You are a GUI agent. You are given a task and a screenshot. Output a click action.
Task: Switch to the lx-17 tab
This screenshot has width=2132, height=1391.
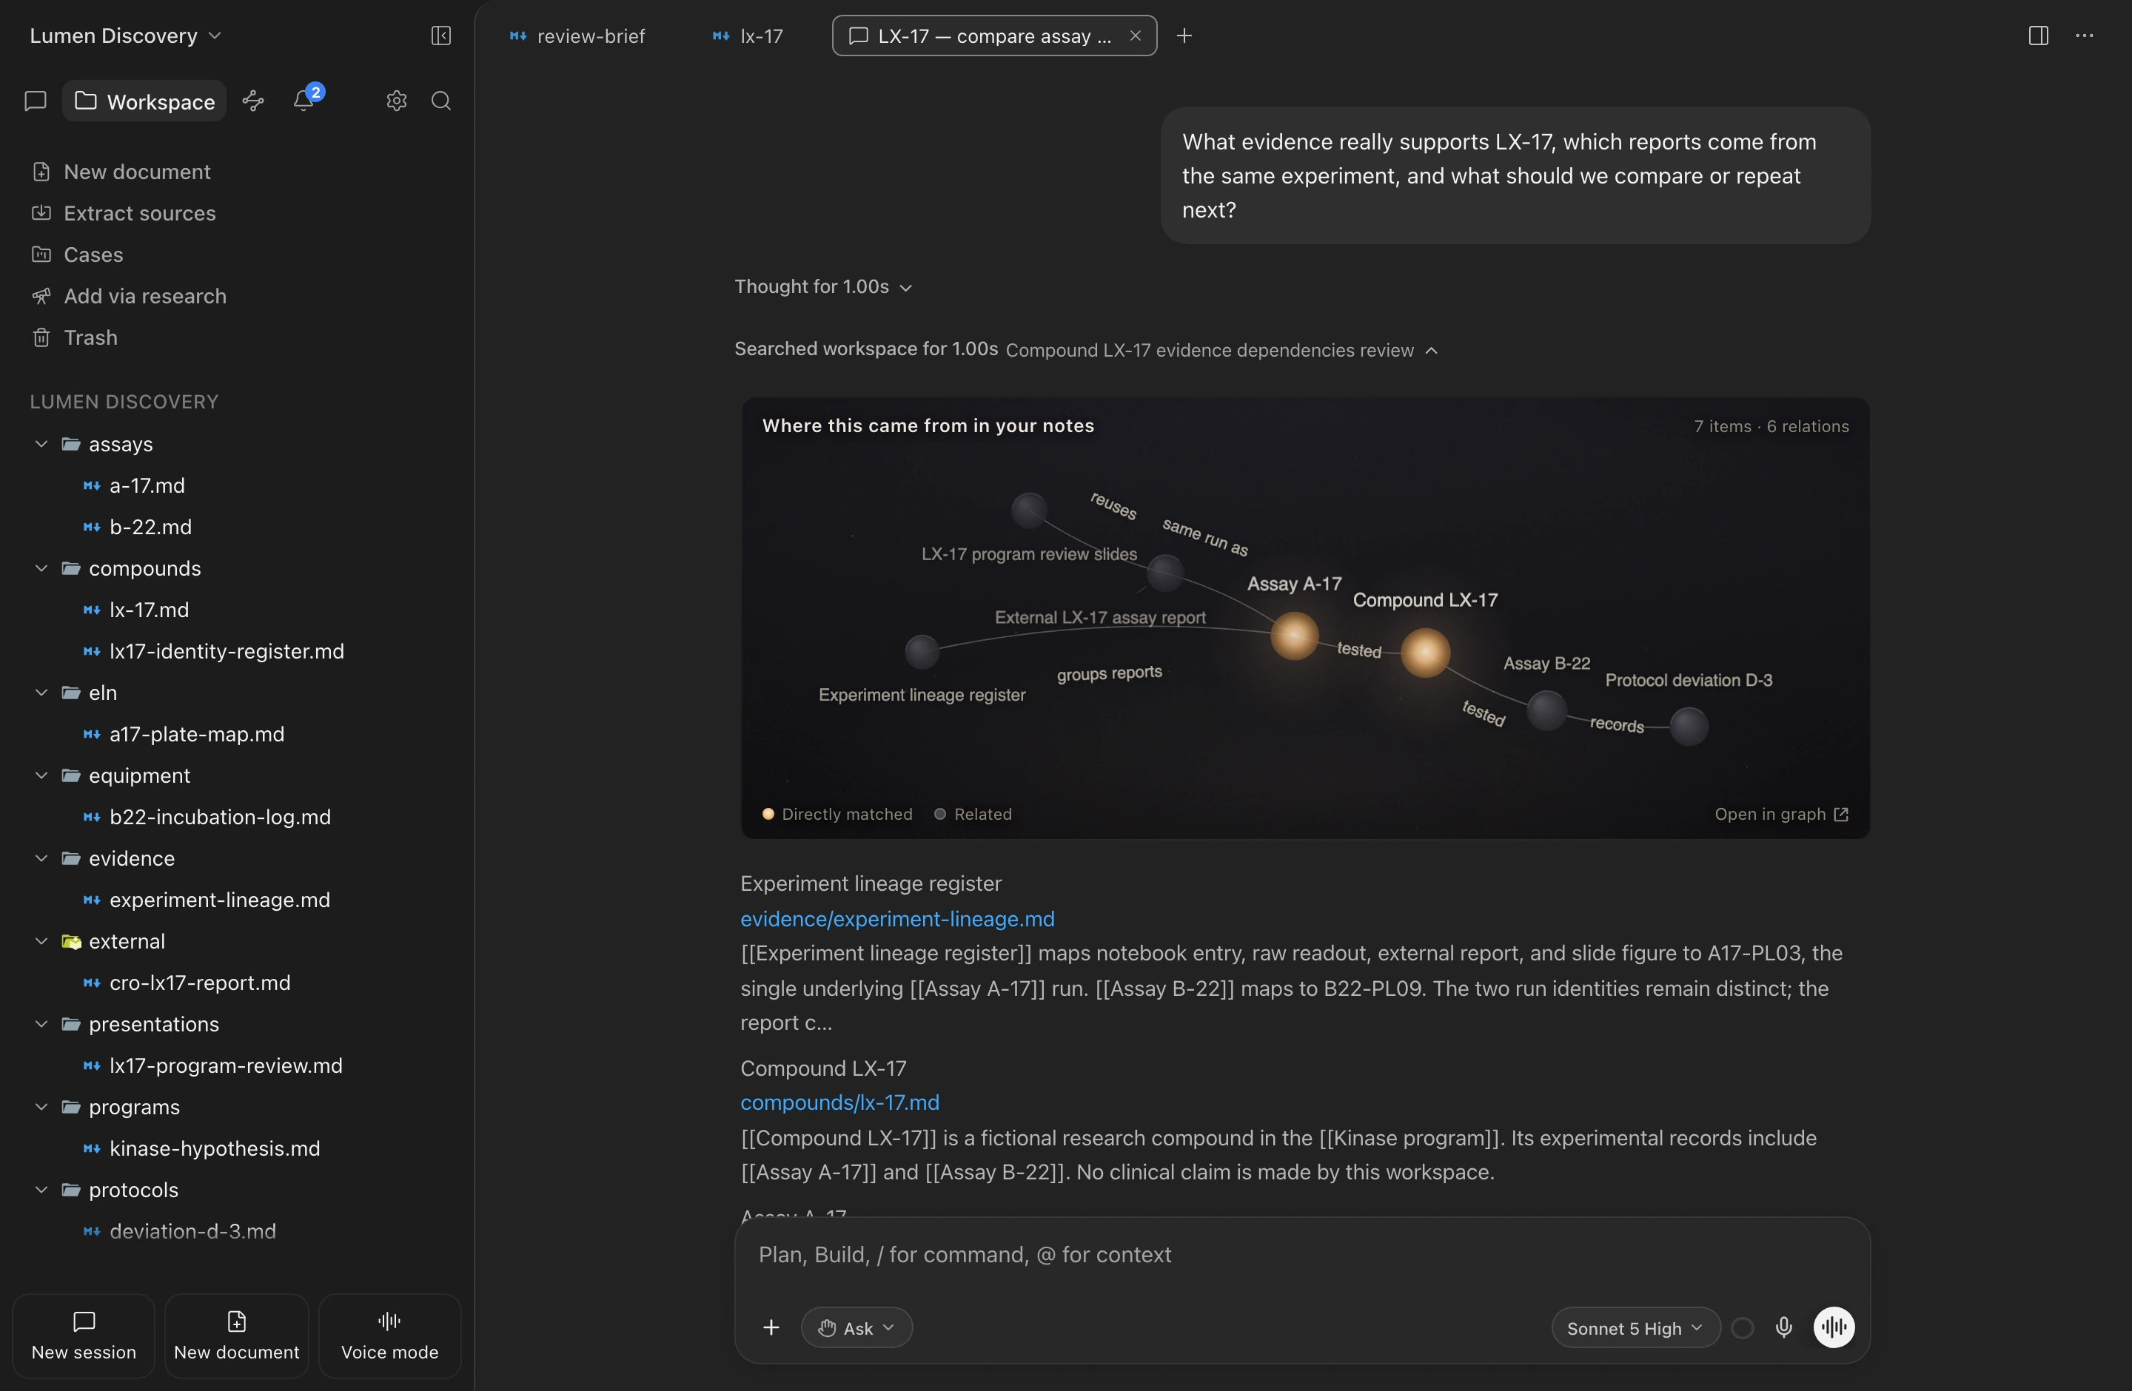pyautogui.click(x=748, y=36)
